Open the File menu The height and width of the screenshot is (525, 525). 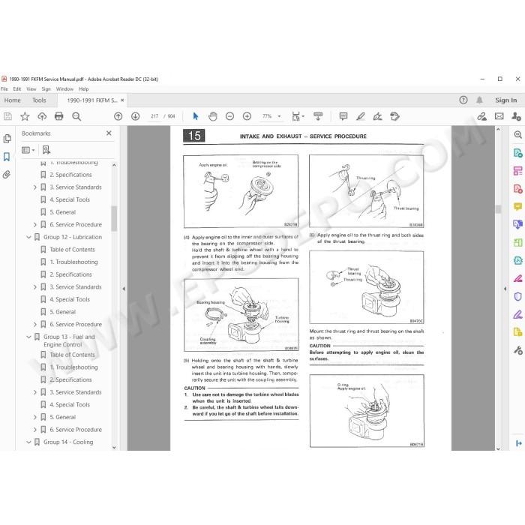4,89
